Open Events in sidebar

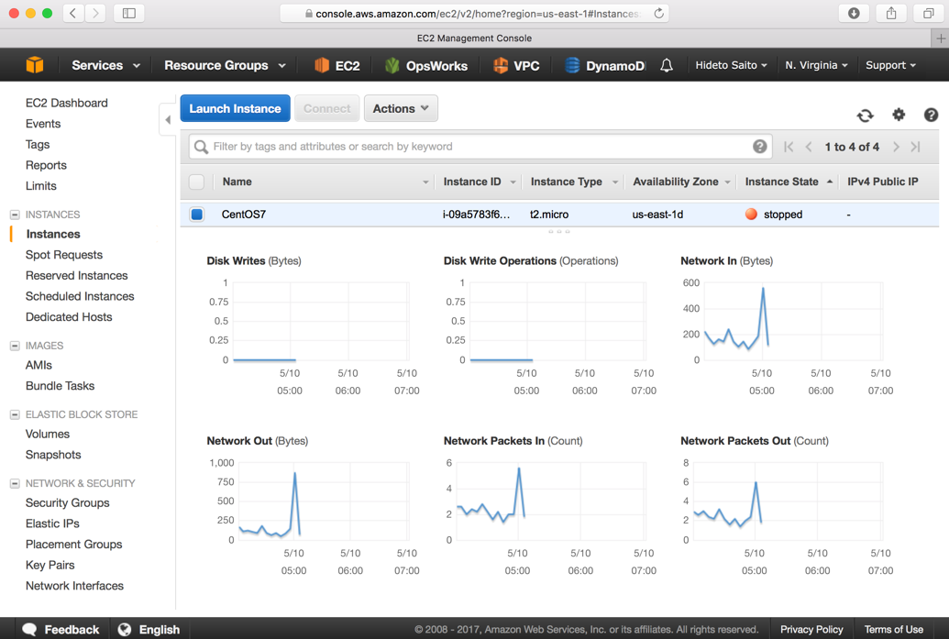[43, 124]
